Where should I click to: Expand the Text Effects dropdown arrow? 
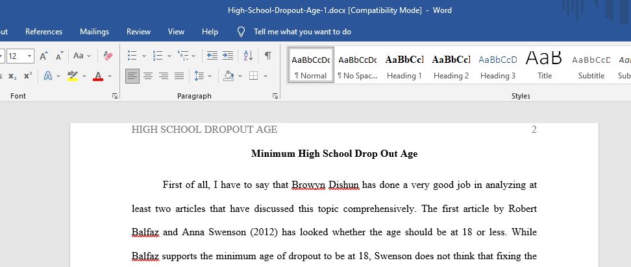click(58, 76)
